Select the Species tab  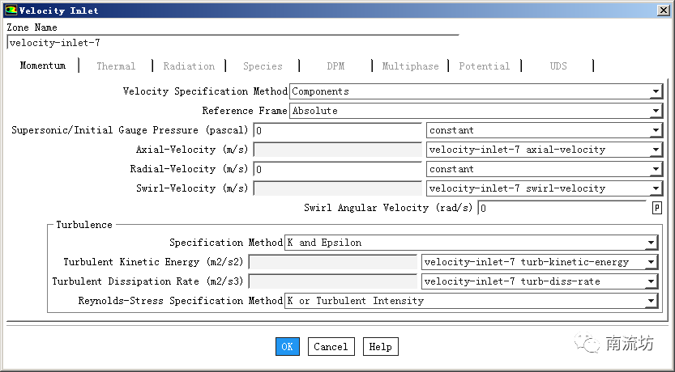pos(263,66)
